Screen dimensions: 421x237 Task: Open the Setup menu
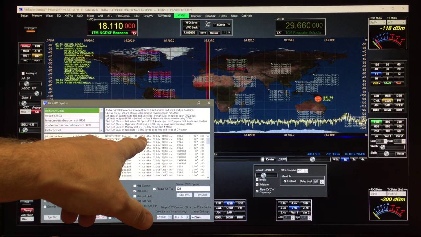(x=24, y=16)
